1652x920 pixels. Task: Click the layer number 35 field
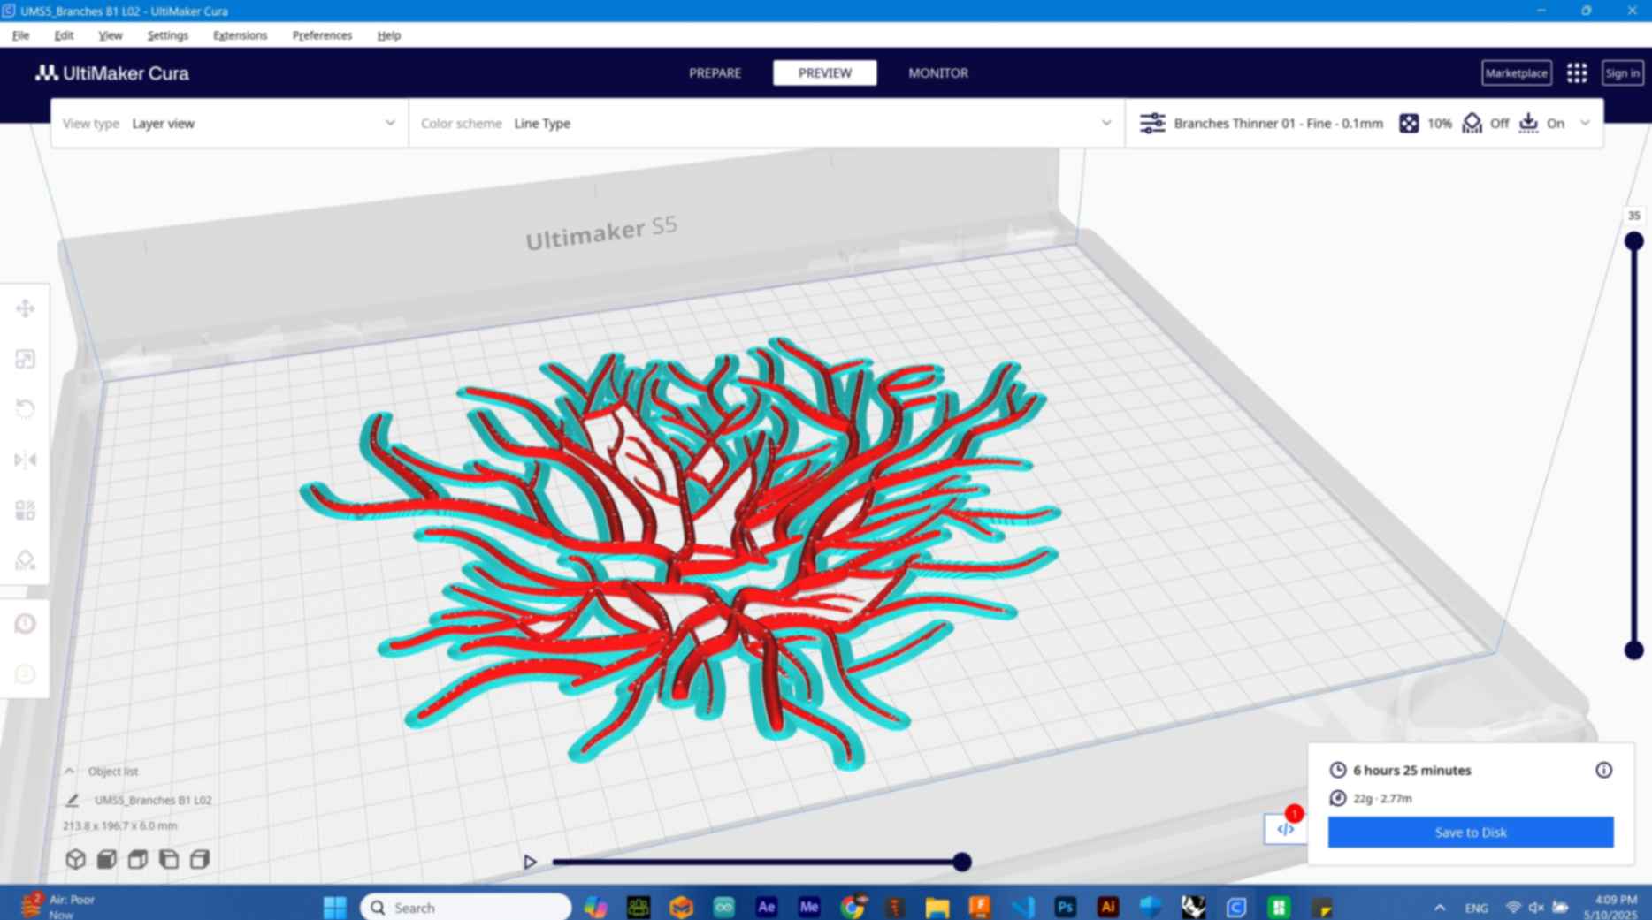click(x=1633, y=216)
